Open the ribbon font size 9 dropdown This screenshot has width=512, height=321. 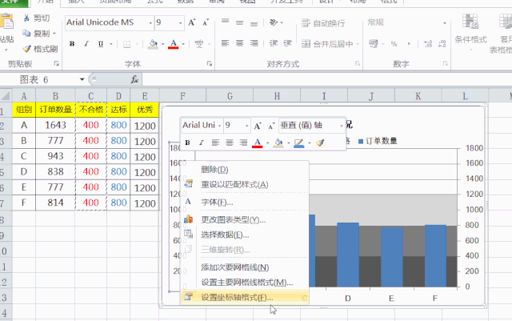pos(180,23)
